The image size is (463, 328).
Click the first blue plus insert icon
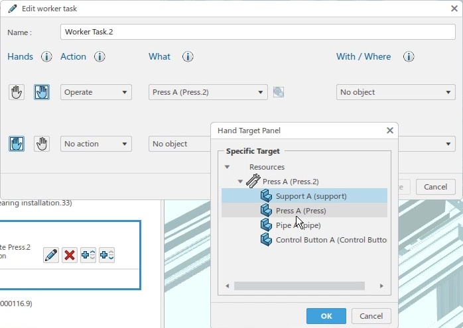coord(88,255)
